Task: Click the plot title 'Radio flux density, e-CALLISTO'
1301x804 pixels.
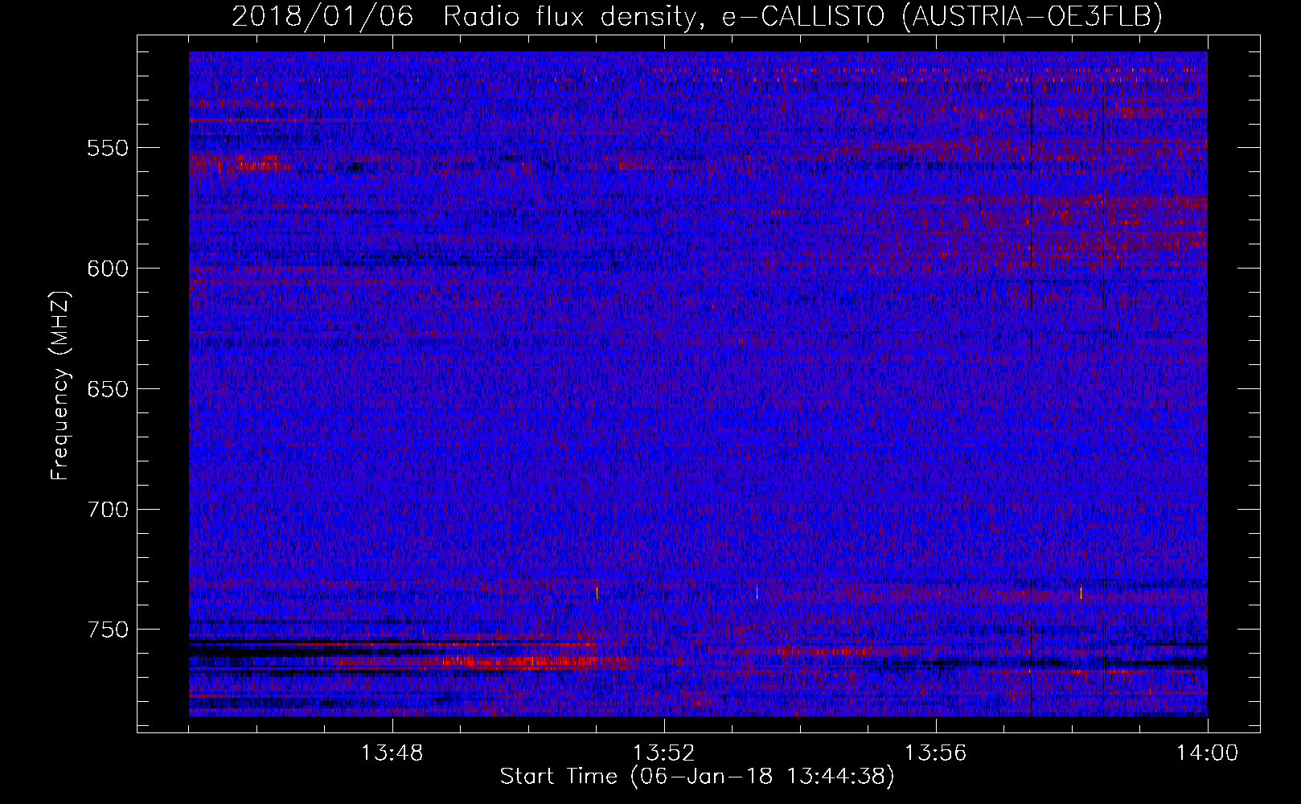Action: coord(663,16)
